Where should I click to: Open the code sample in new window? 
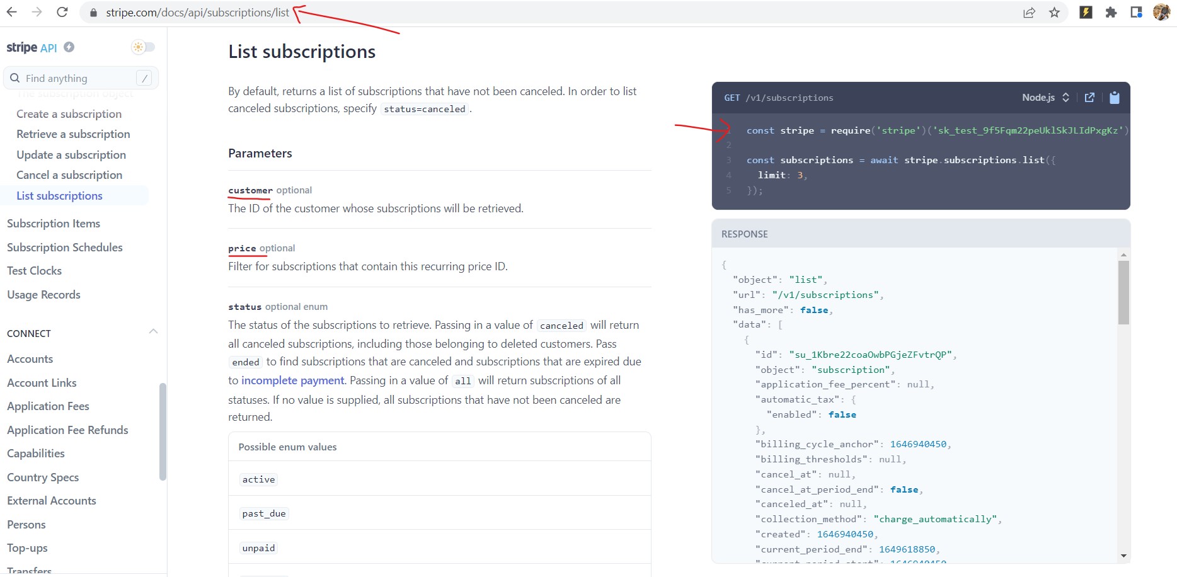[x=1089, y=98]
